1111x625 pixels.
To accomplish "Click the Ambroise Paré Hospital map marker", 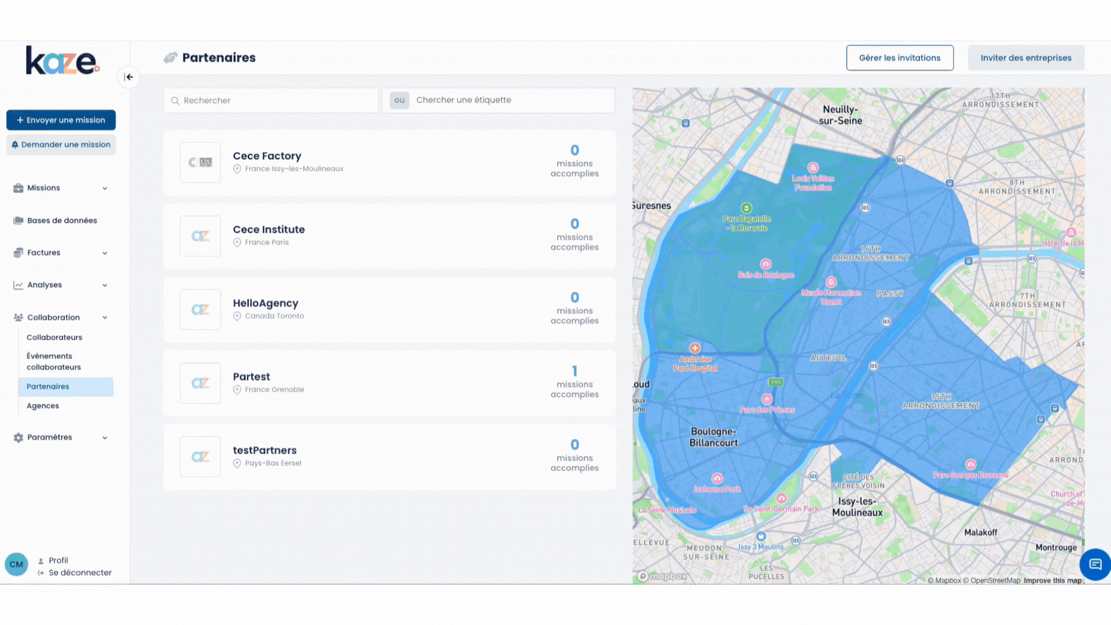I will [695, 348].
